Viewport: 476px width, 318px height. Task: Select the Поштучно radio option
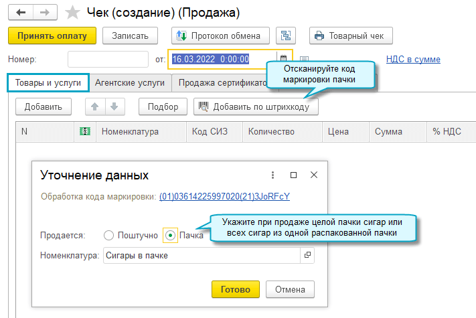[x=108, y=235]
